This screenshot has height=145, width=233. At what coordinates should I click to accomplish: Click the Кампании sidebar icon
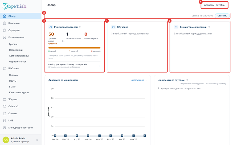[5, 23]
